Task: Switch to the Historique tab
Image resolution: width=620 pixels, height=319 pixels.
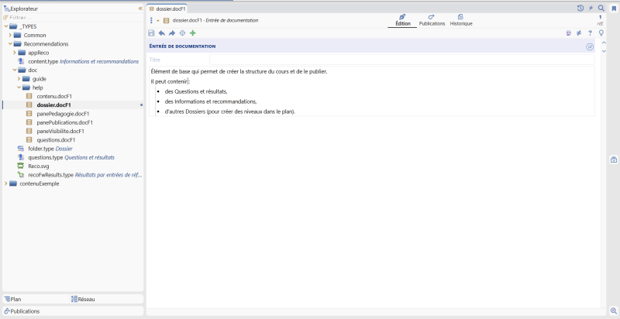Action: [x=461, y=20]
